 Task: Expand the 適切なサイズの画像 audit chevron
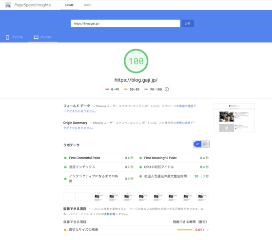pos(208,230)
